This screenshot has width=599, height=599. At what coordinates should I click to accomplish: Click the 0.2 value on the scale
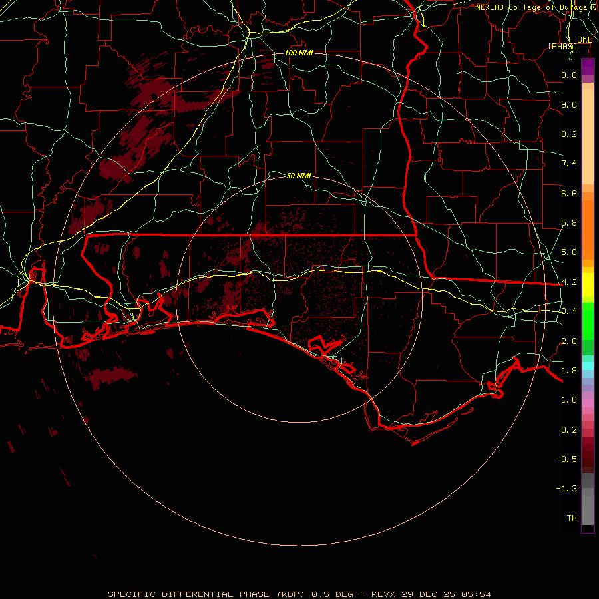click(569, 430)
